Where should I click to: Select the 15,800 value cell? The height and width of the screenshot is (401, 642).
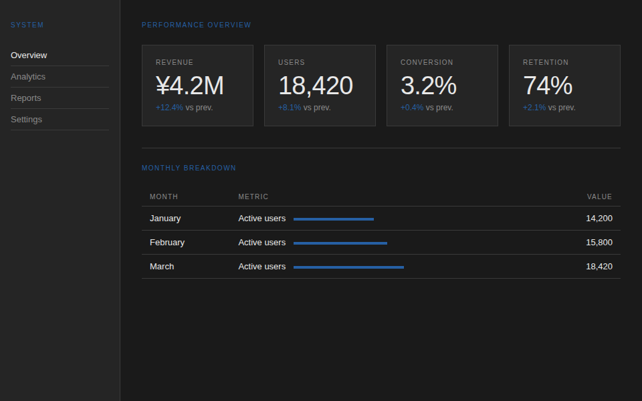tap(599, 243)
